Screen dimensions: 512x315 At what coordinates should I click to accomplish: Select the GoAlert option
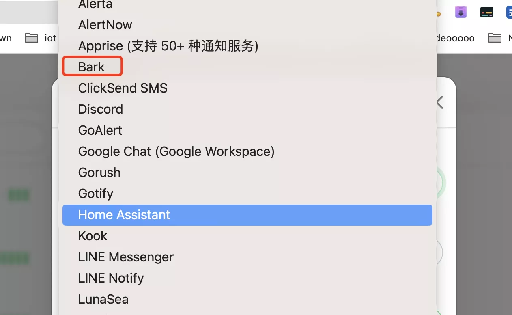(x=100, y=130)
